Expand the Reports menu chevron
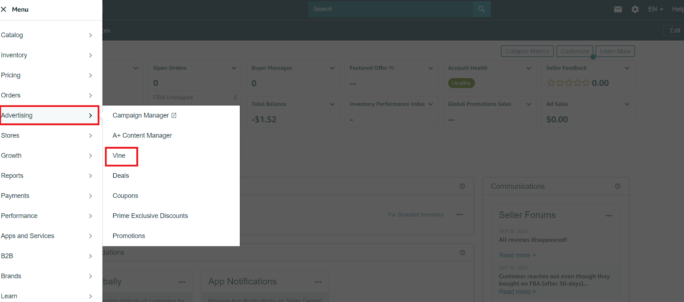This screenshot has width=684, height=302. (x=90, y=176)
